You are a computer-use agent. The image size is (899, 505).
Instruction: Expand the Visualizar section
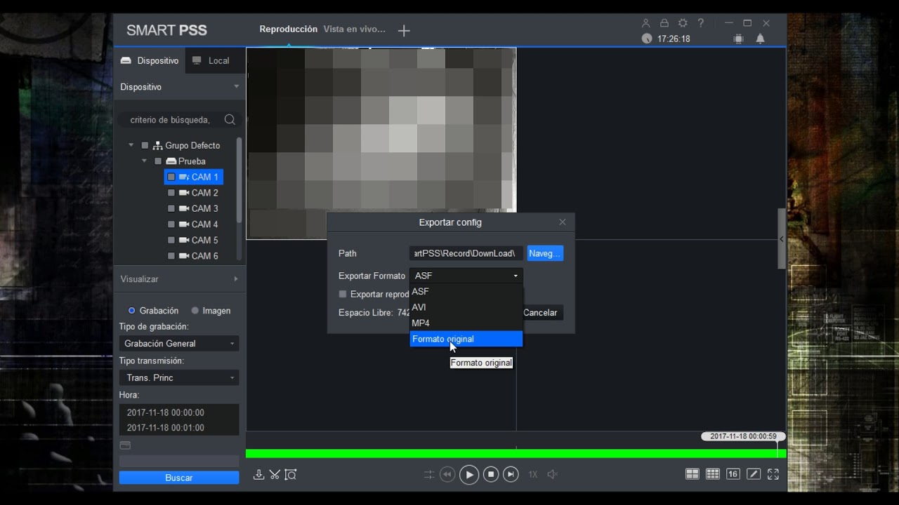pos(179,279)
